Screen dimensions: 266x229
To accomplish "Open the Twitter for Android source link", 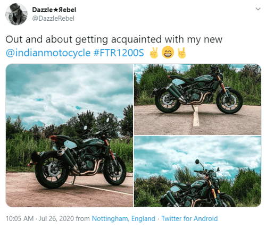I will pos(189,218).
